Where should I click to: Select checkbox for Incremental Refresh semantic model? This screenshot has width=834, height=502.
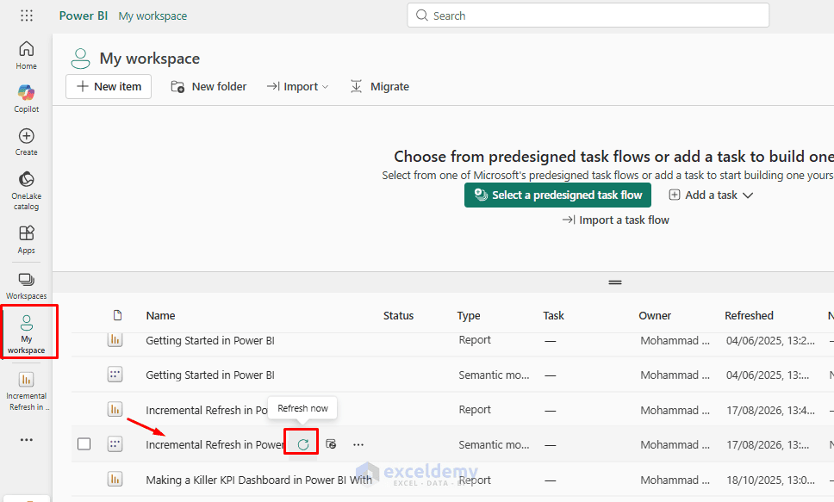tap(84, 443)
